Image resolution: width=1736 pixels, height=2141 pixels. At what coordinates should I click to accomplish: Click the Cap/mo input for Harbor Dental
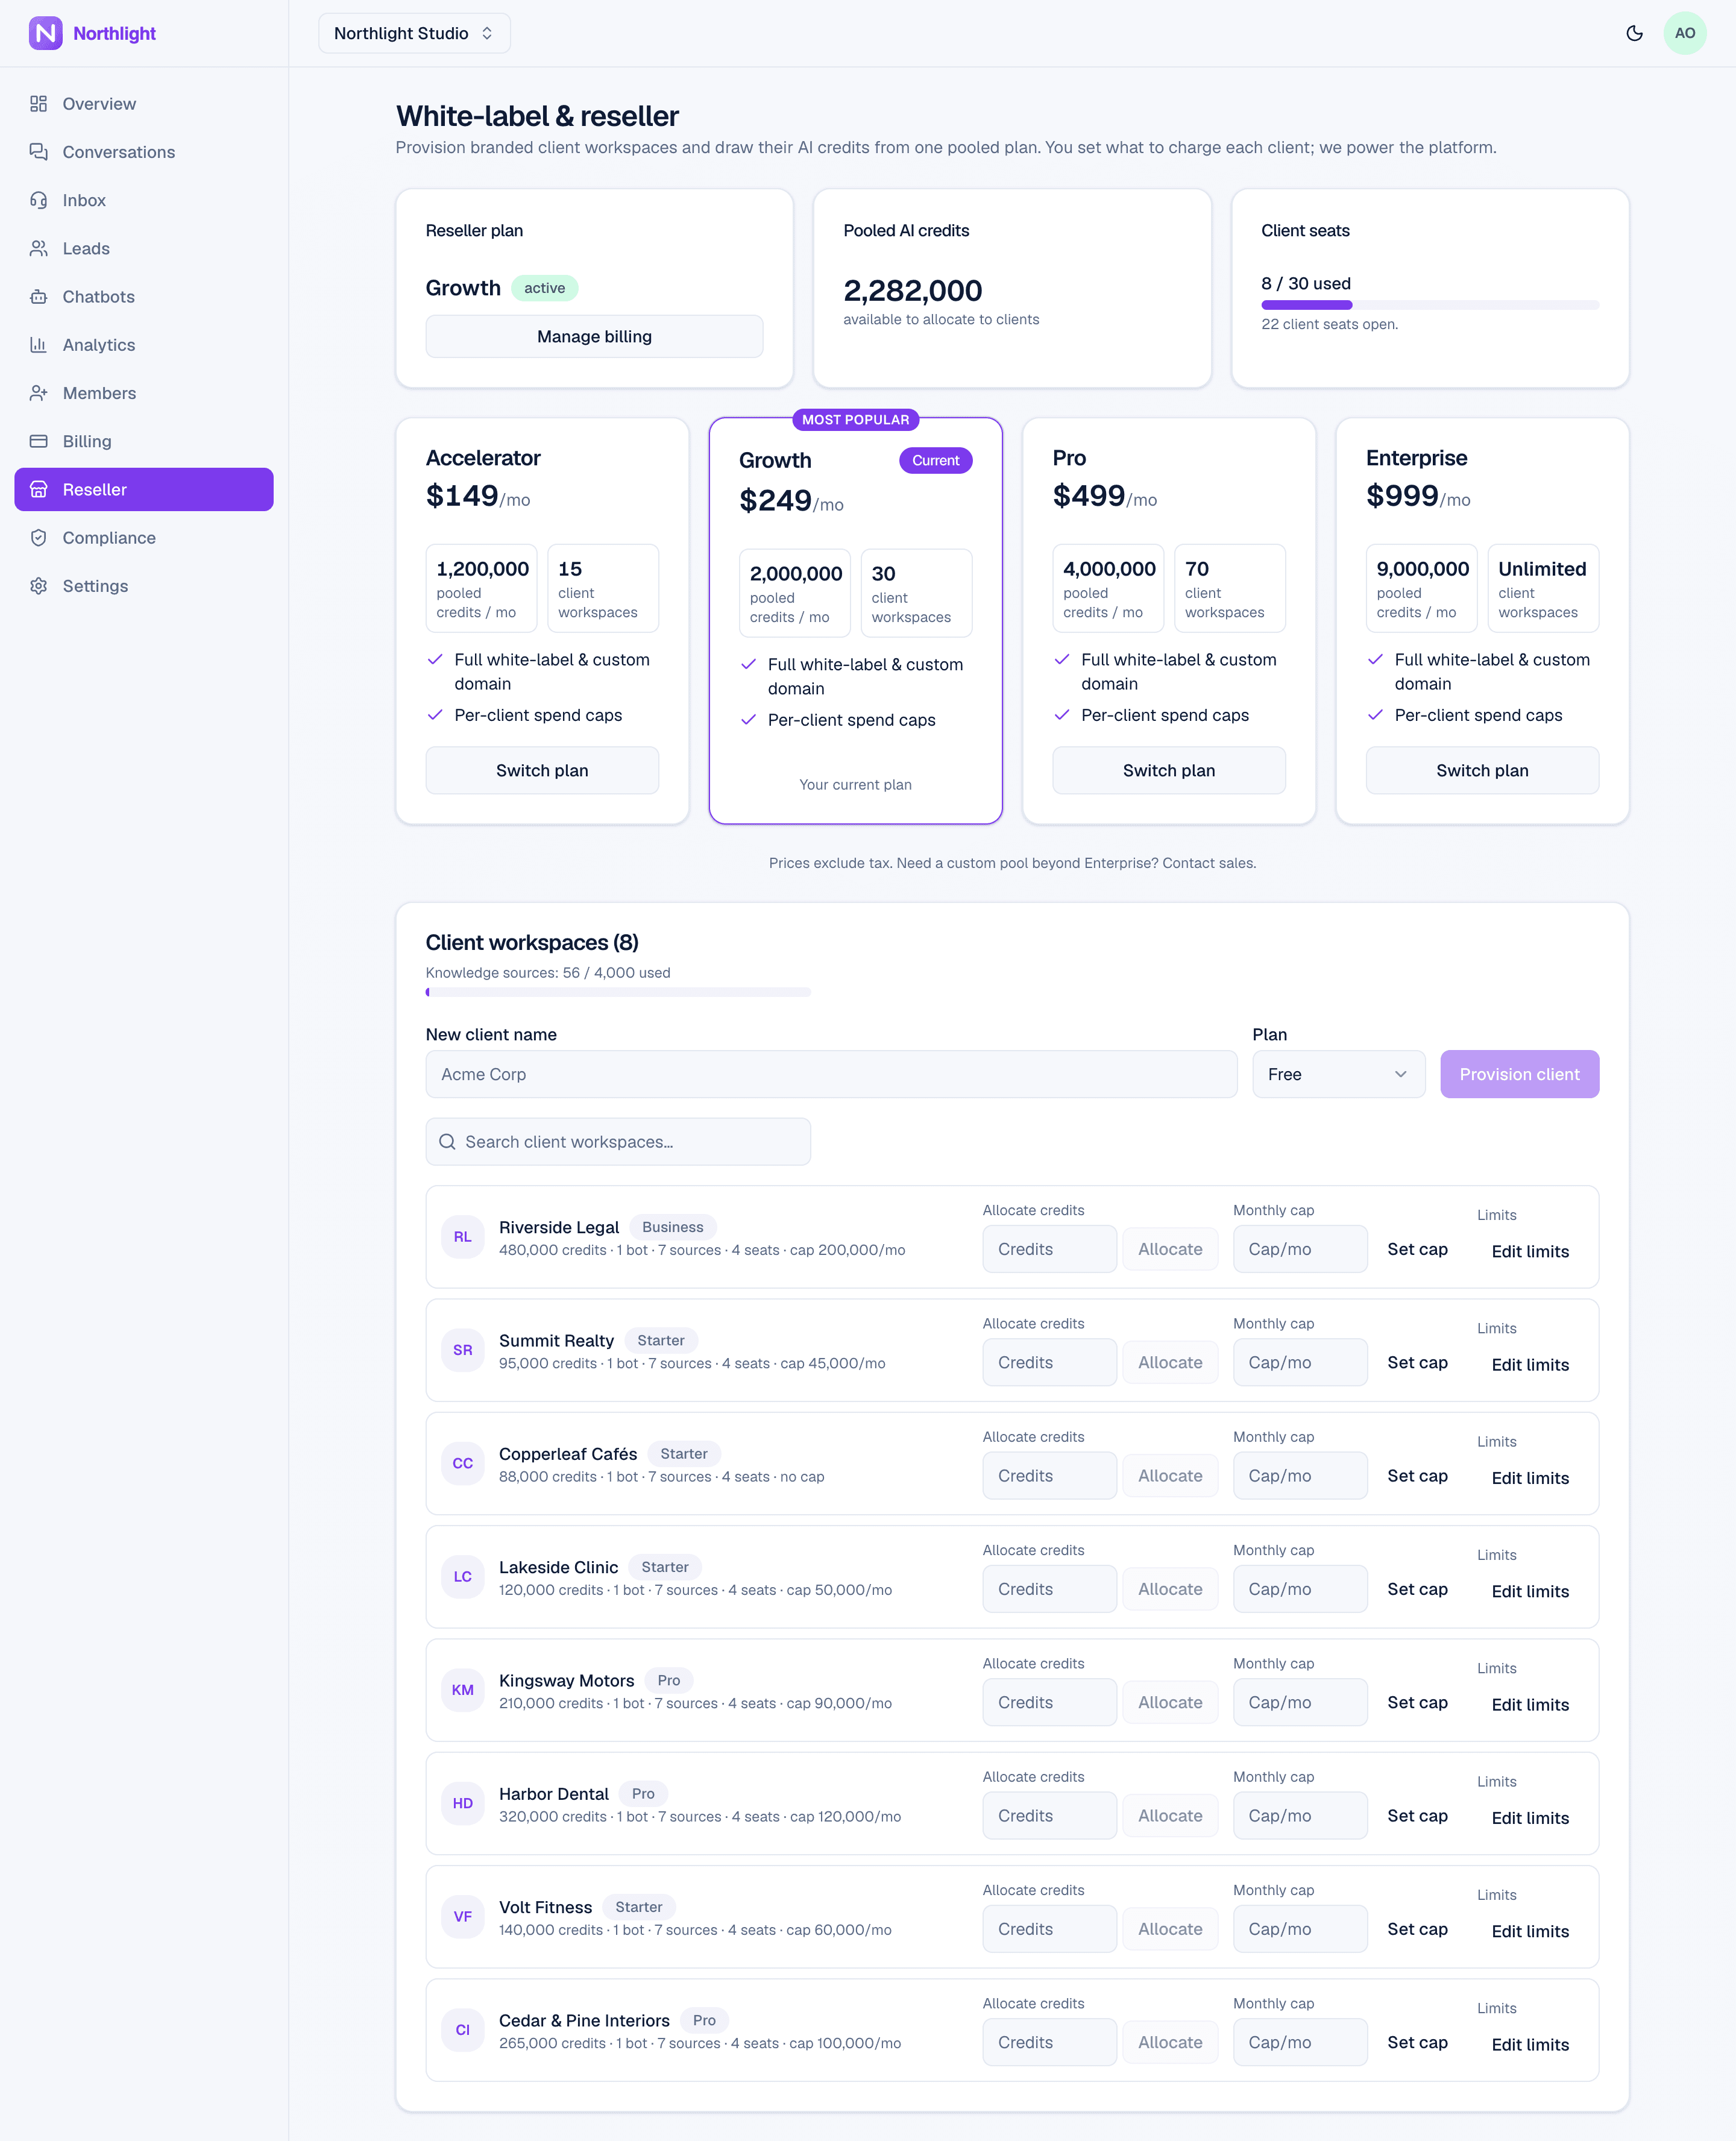[1300, 1816]
